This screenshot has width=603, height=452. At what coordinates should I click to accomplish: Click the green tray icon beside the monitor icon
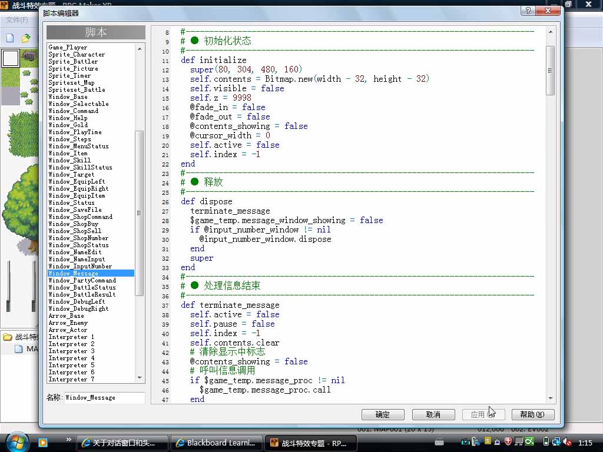[529, 441]
